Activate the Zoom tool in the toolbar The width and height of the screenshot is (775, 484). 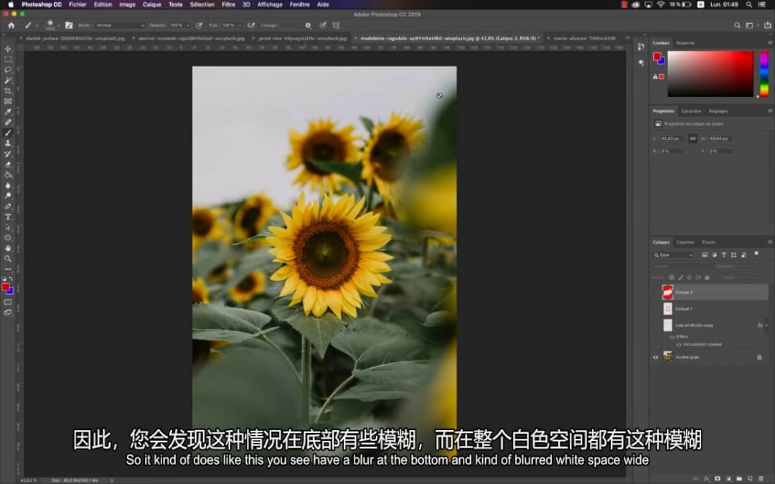pos(8,258)
